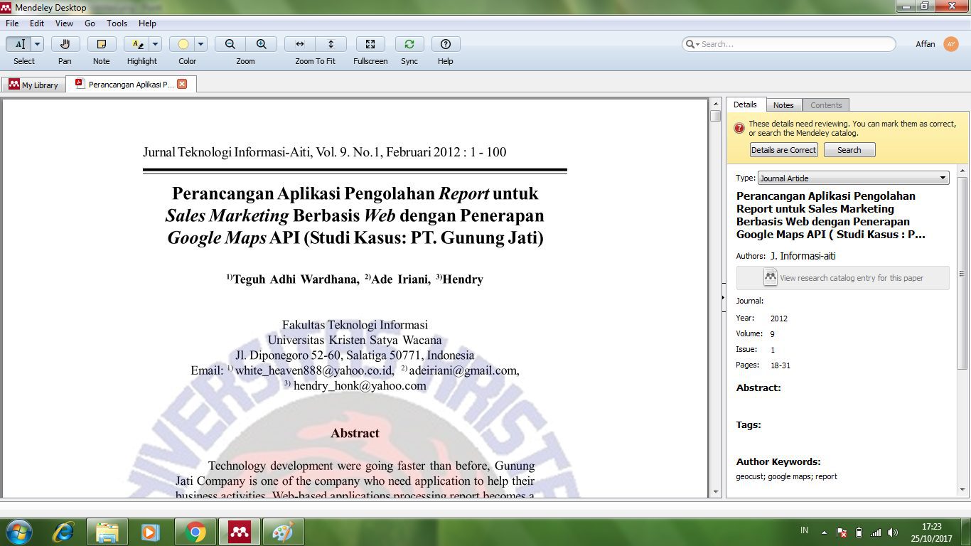Select the Perancangan Aplikasi document tab
Screen dimensions: 971x546
[x=131, y=84]
